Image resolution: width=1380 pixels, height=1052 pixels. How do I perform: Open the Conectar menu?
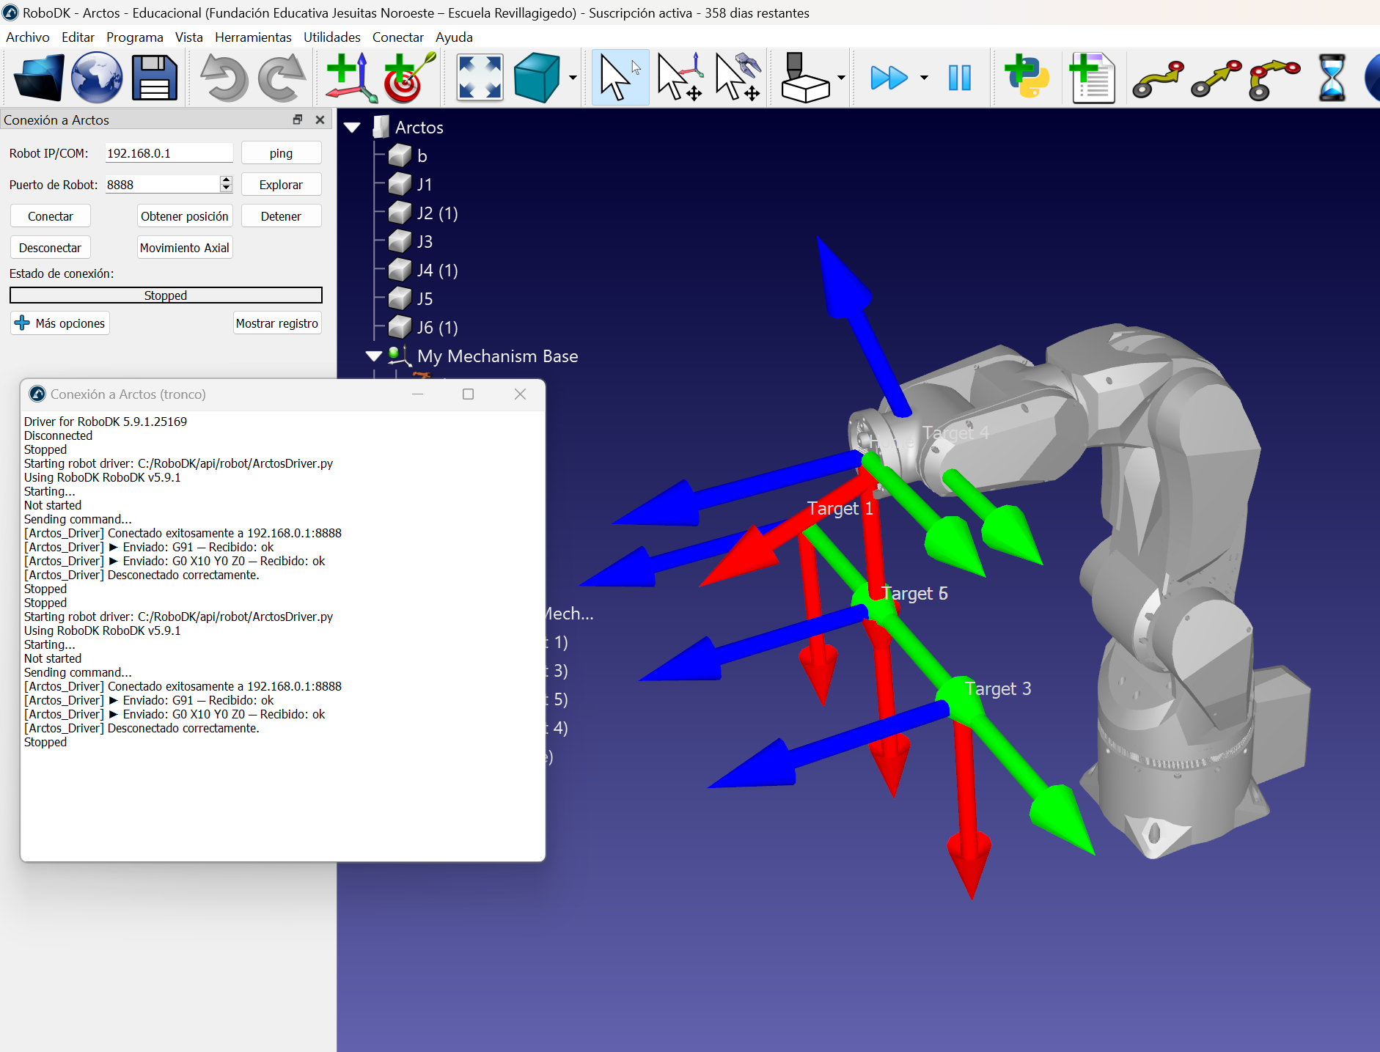tap(397, 37)
